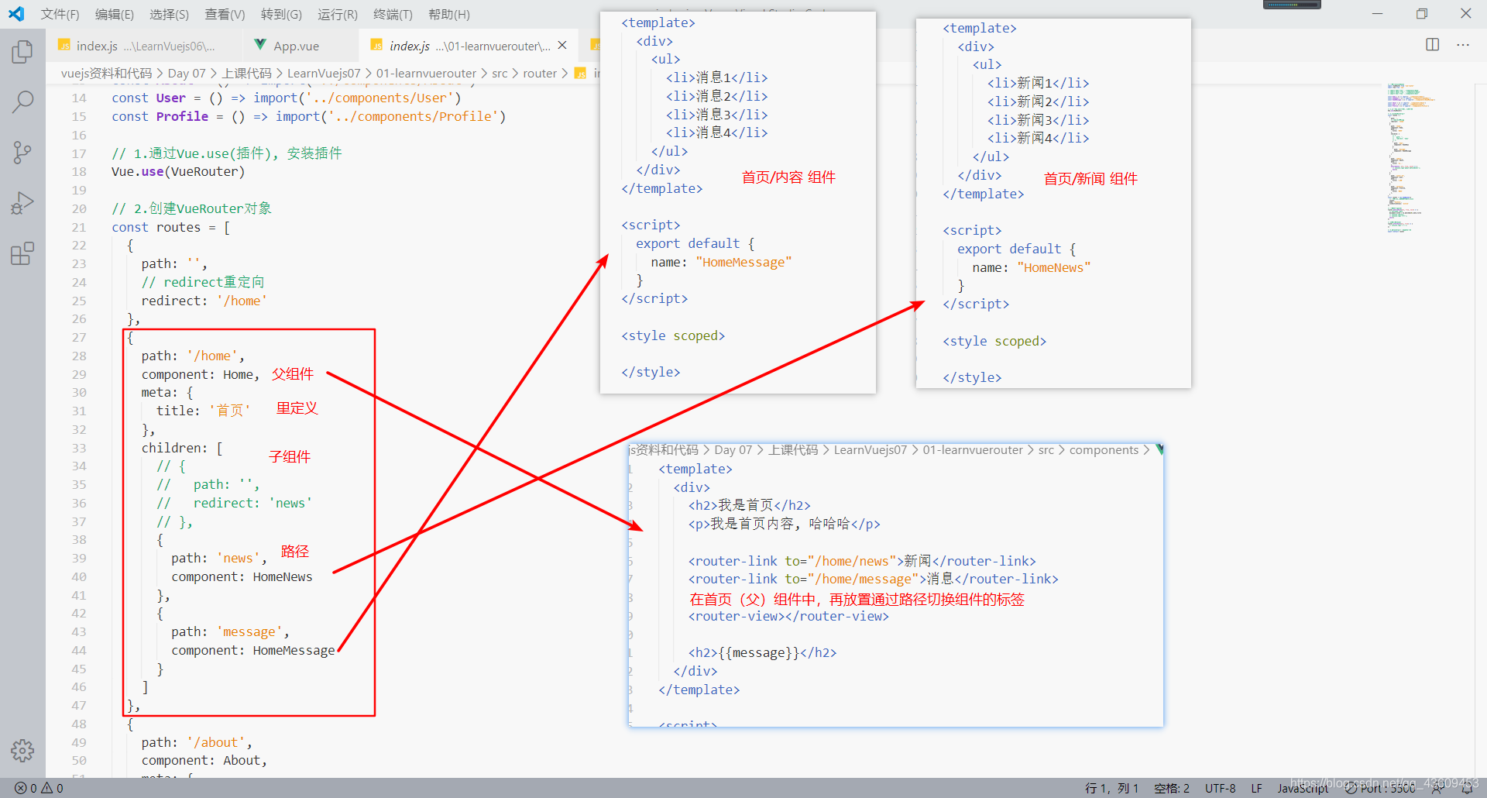Click the component: HomeMessage line
Viewport: 1487px width, 798px height.
(253, 651)
